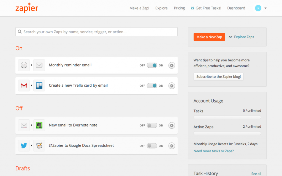Open gear settings for Evernote note zap
282x176 pixels.
pos(172,125)
